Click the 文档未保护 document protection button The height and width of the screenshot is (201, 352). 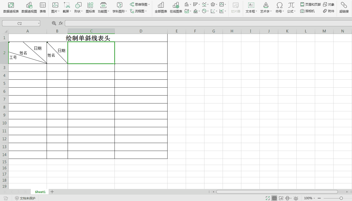[25, 198]
